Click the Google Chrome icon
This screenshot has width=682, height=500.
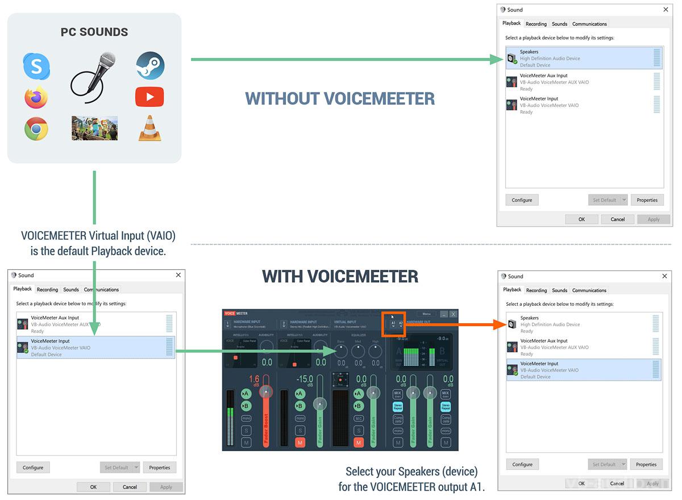pyautogui.click(x=36, y=129)
